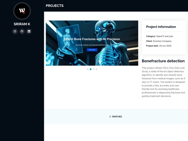Jump to the third carousel slide dot

pyautogui.click(x=94, y=69)
